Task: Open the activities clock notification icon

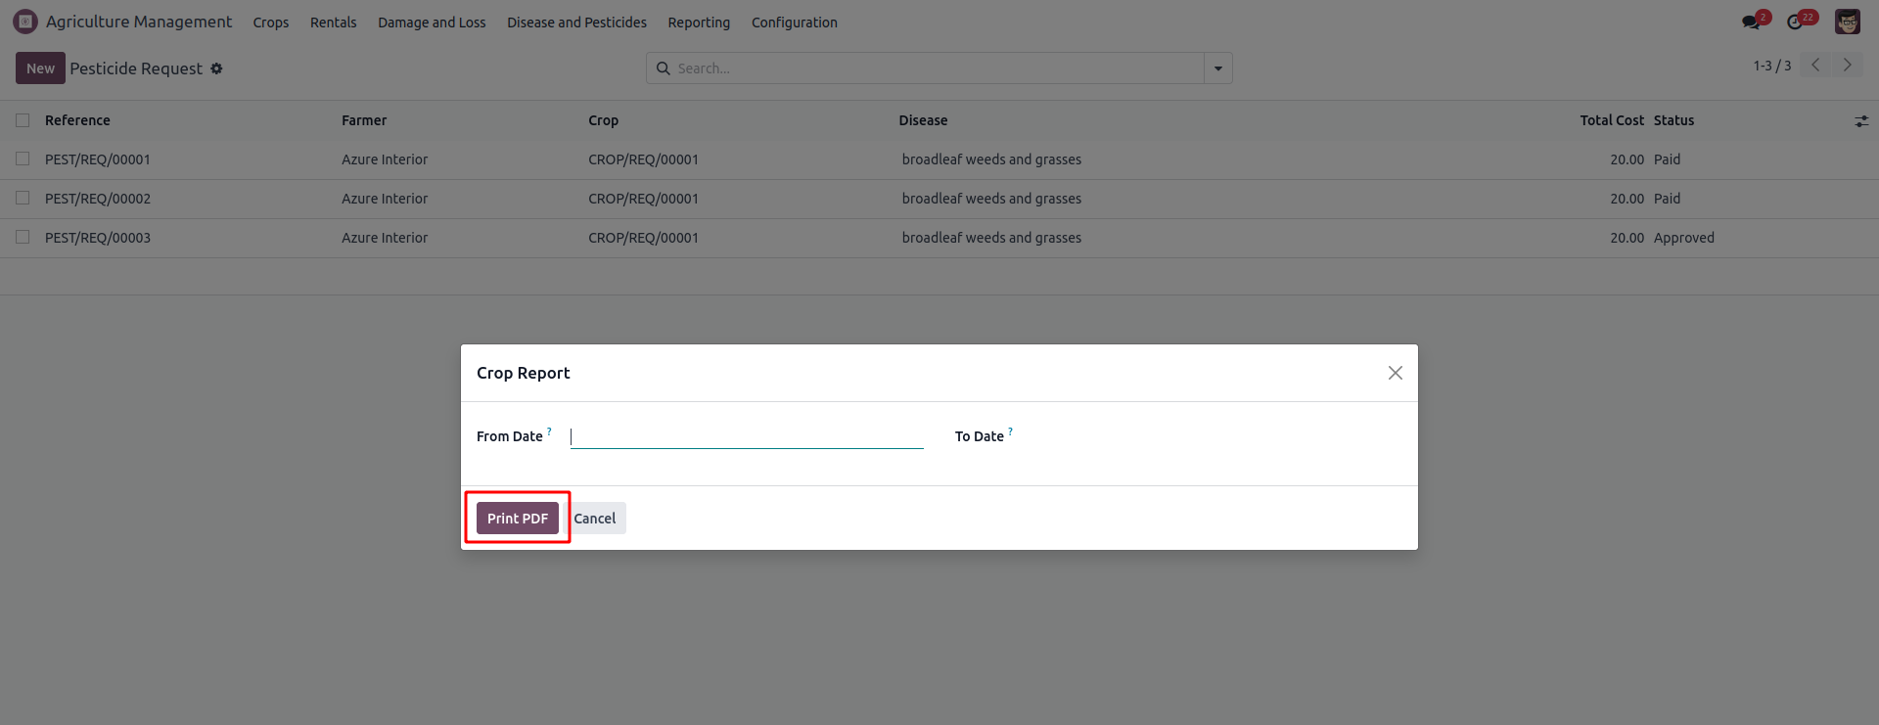Action: pos(1795,22)
